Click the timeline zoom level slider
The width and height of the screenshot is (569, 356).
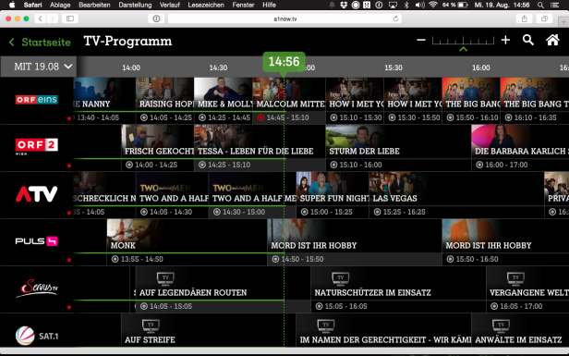click(463, 41)
